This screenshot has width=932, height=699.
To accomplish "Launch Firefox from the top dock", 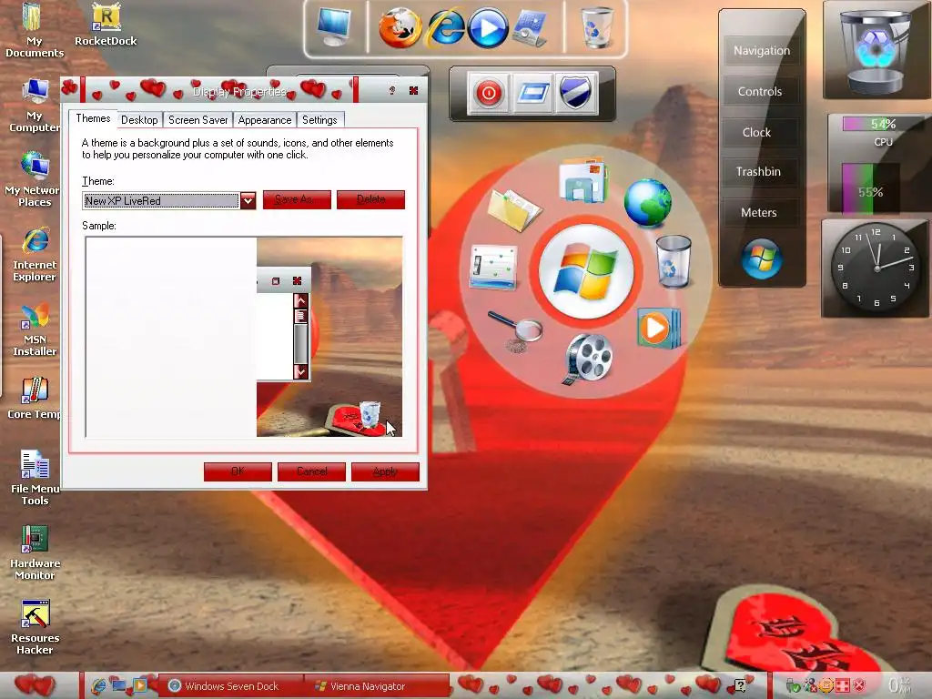I will (400, 27).
